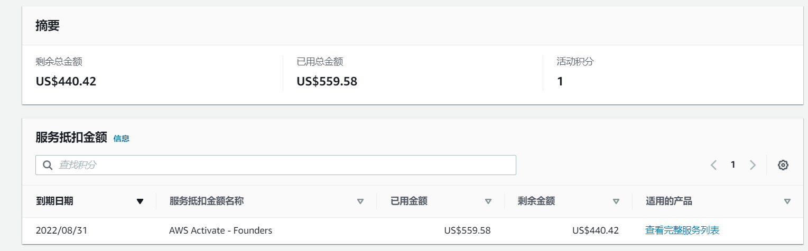Go to the next page with right chevron
Screen dimensions: 808x251
[753, 165]
